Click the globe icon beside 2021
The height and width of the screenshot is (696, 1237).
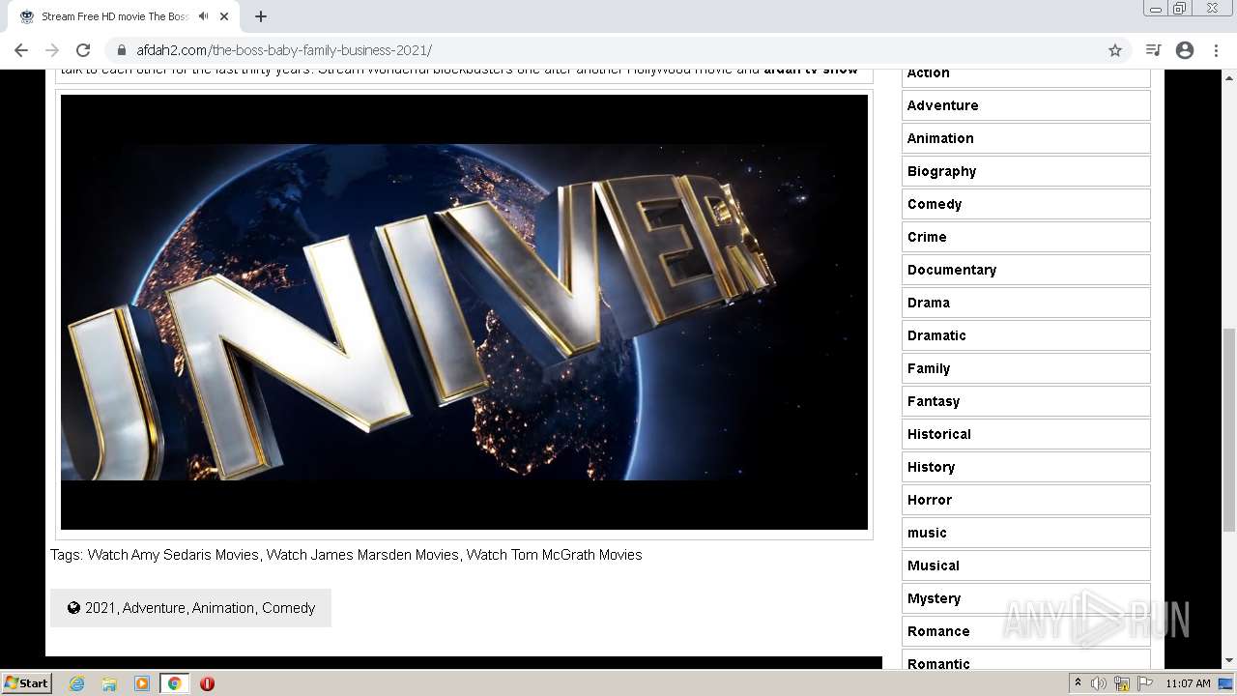(x=73, y=608)
